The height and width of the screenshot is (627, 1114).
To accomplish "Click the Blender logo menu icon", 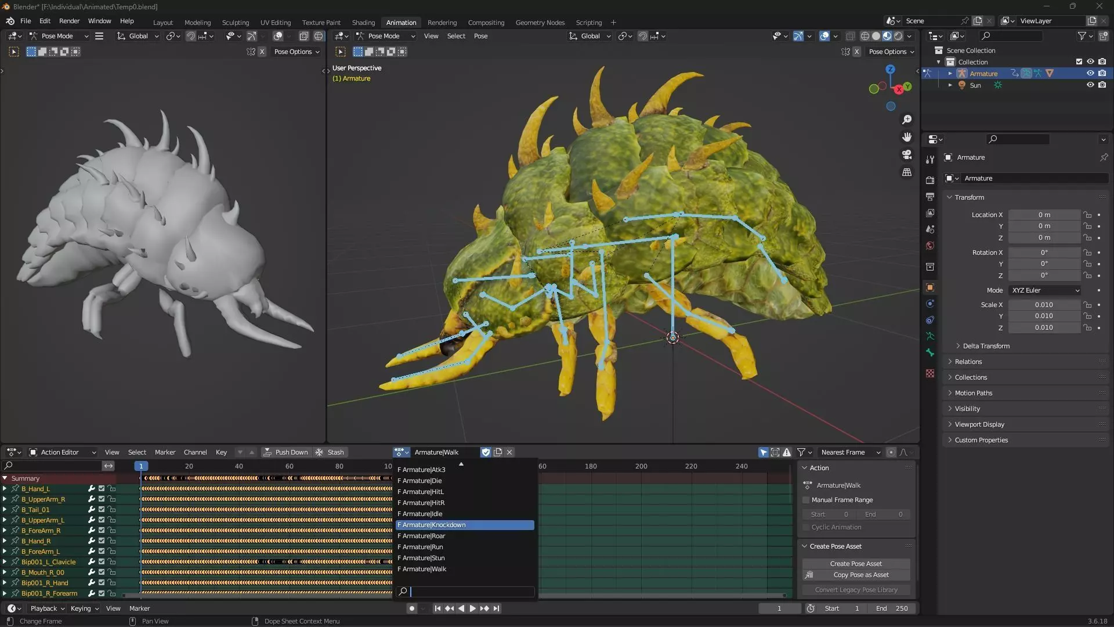I will pos(10,21).
